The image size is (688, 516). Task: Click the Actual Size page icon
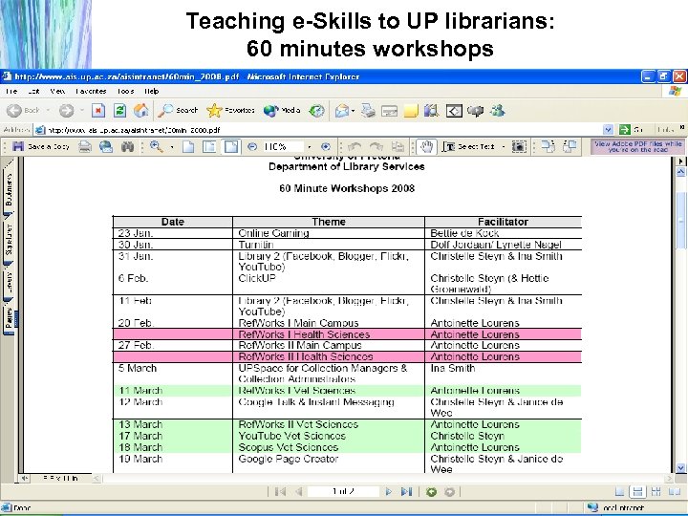click(x=188, y=146)
